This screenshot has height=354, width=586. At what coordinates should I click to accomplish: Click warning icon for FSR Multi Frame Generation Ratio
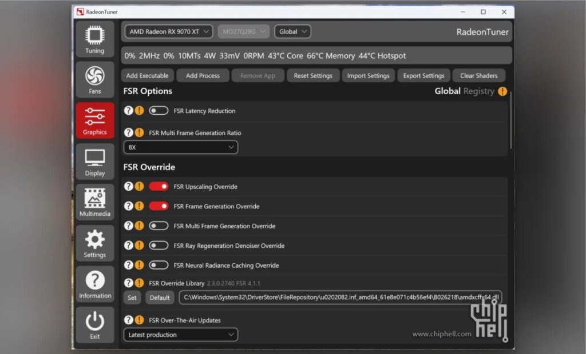tap(139, 132)
